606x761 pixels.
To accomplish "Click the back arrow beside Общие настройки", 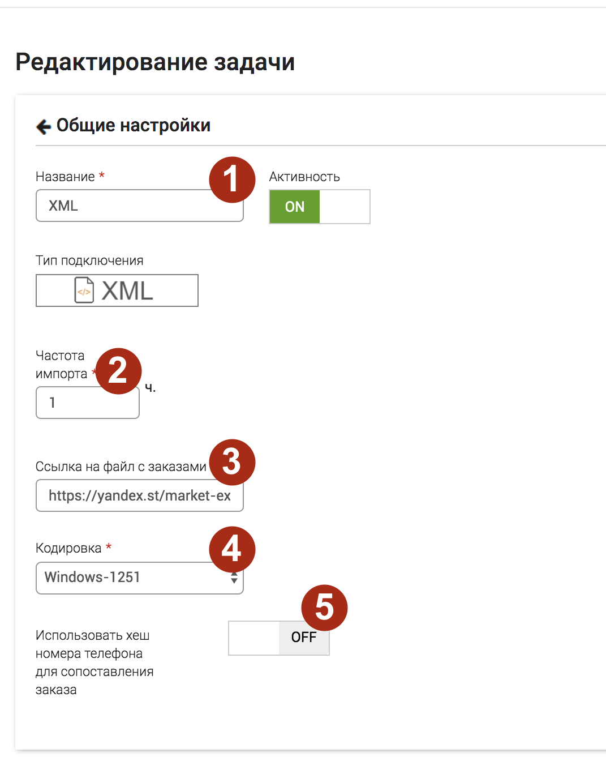I will 44,126.
